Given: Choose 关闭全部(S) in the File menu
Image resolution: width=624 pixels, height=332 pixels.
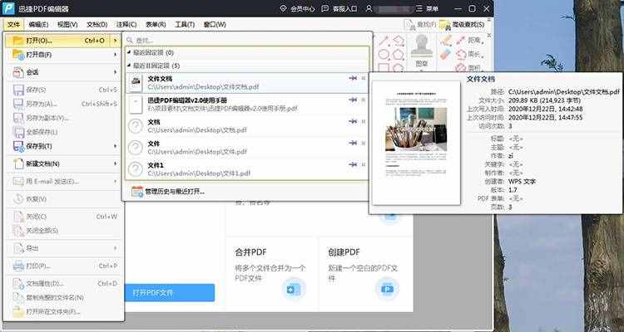Looking at the screenshot, I should (x=63, y=231).
